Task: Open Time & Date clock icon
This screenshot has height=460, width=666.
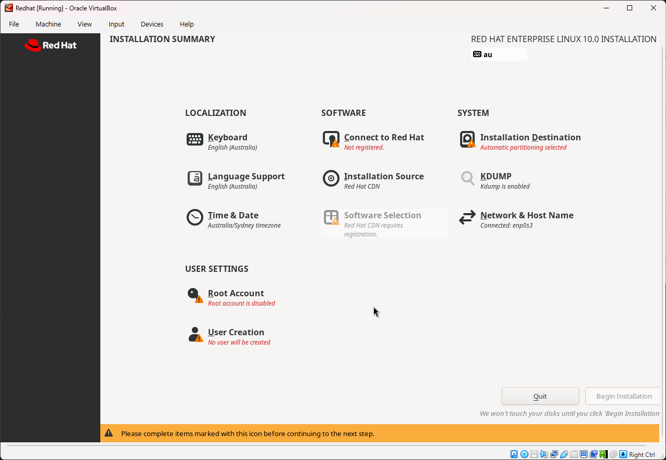Action: click(195, 217)
